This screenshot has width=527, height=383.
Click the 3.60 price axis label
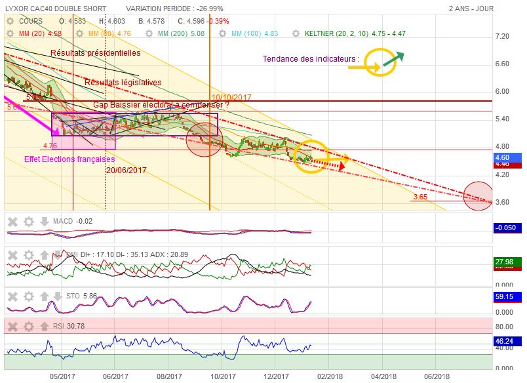tap(502, 202)
